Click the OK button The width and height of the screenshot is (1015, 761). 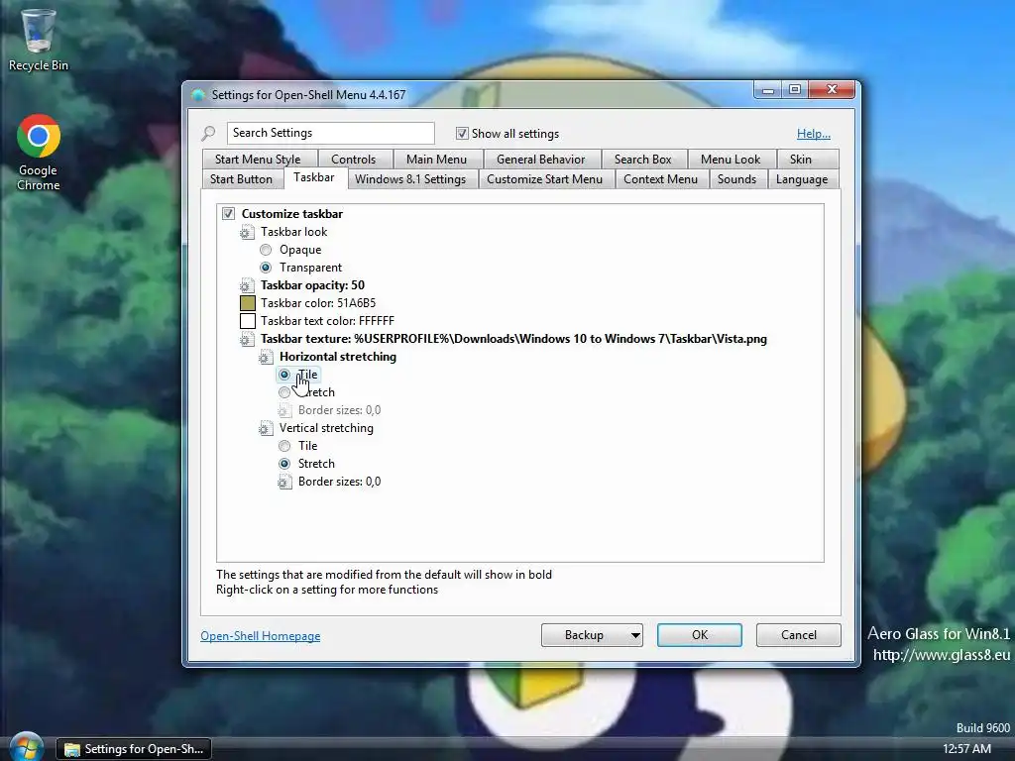tap(700, 635)
